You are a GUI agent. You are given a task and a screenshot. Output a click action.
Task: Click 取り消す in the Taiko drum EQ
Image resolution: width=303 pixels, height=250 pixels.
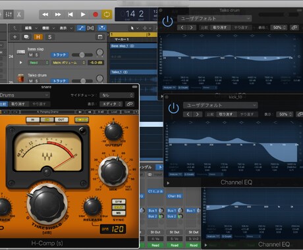(x=219, y=28)
